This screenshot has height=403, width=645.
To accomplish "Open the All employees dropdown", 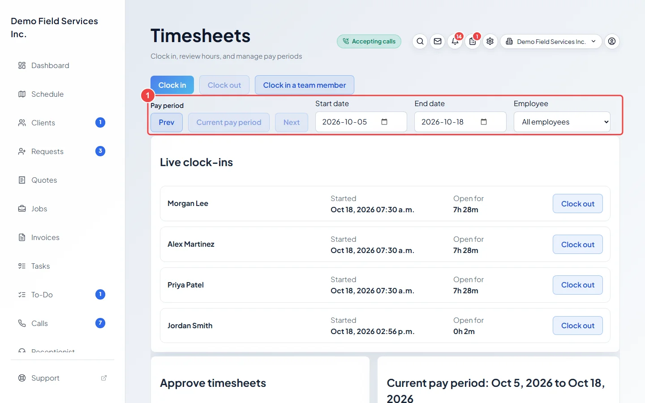I will [x=562, y=122].
